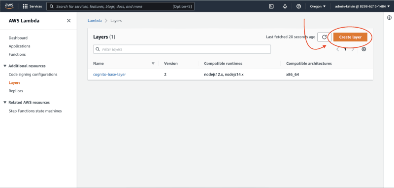Open the cognito-base-layer link

click(109, 75)
